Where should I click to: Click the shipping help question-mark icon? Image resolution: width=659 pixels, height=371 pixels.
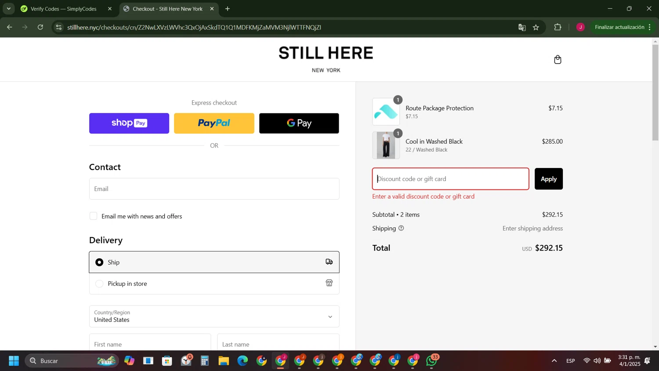pos(401,228)
